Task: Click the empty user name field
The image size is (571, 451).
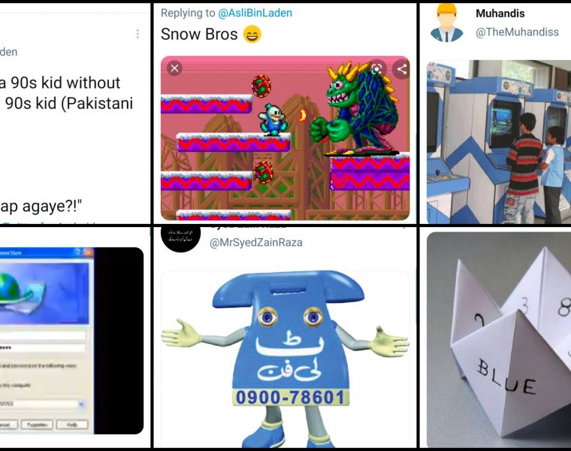Action: [x=43, y=335]
